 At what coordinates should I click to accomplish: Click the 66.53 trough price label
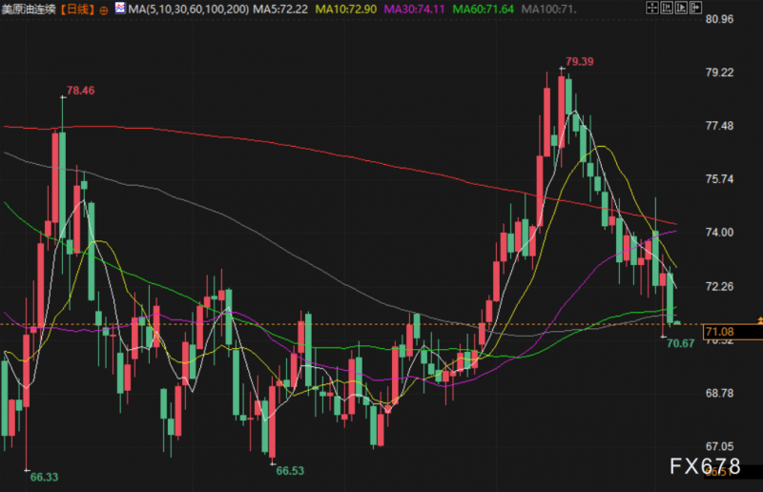coord(290,471)
